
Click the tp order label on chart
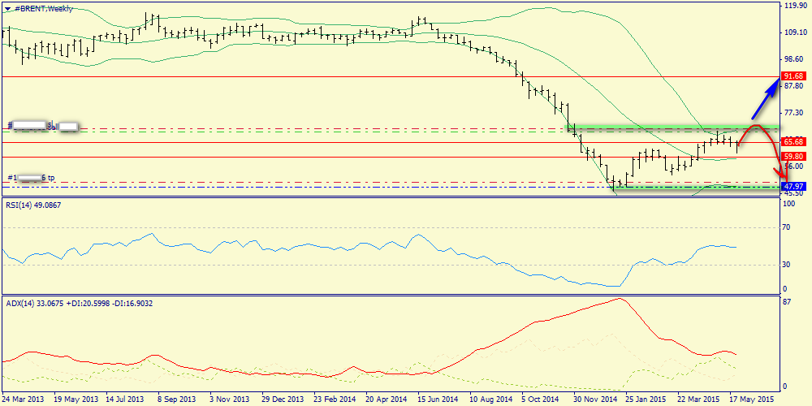(x=32, y=177)
